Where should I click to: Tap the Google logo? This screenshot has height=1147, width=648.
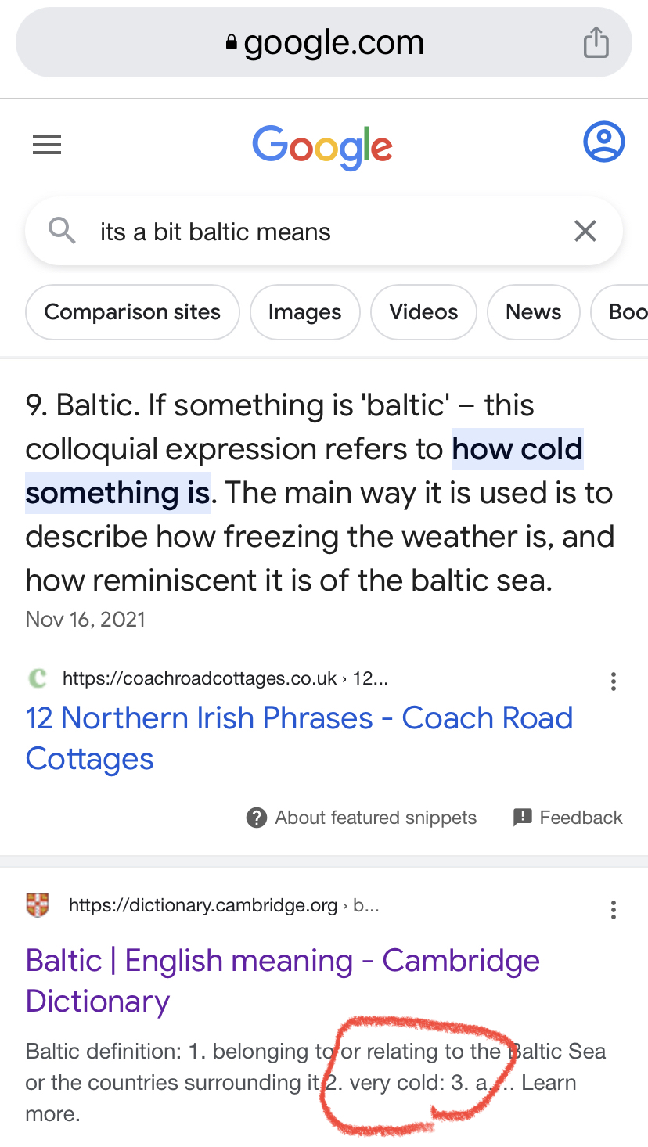(x=322, y=146)
